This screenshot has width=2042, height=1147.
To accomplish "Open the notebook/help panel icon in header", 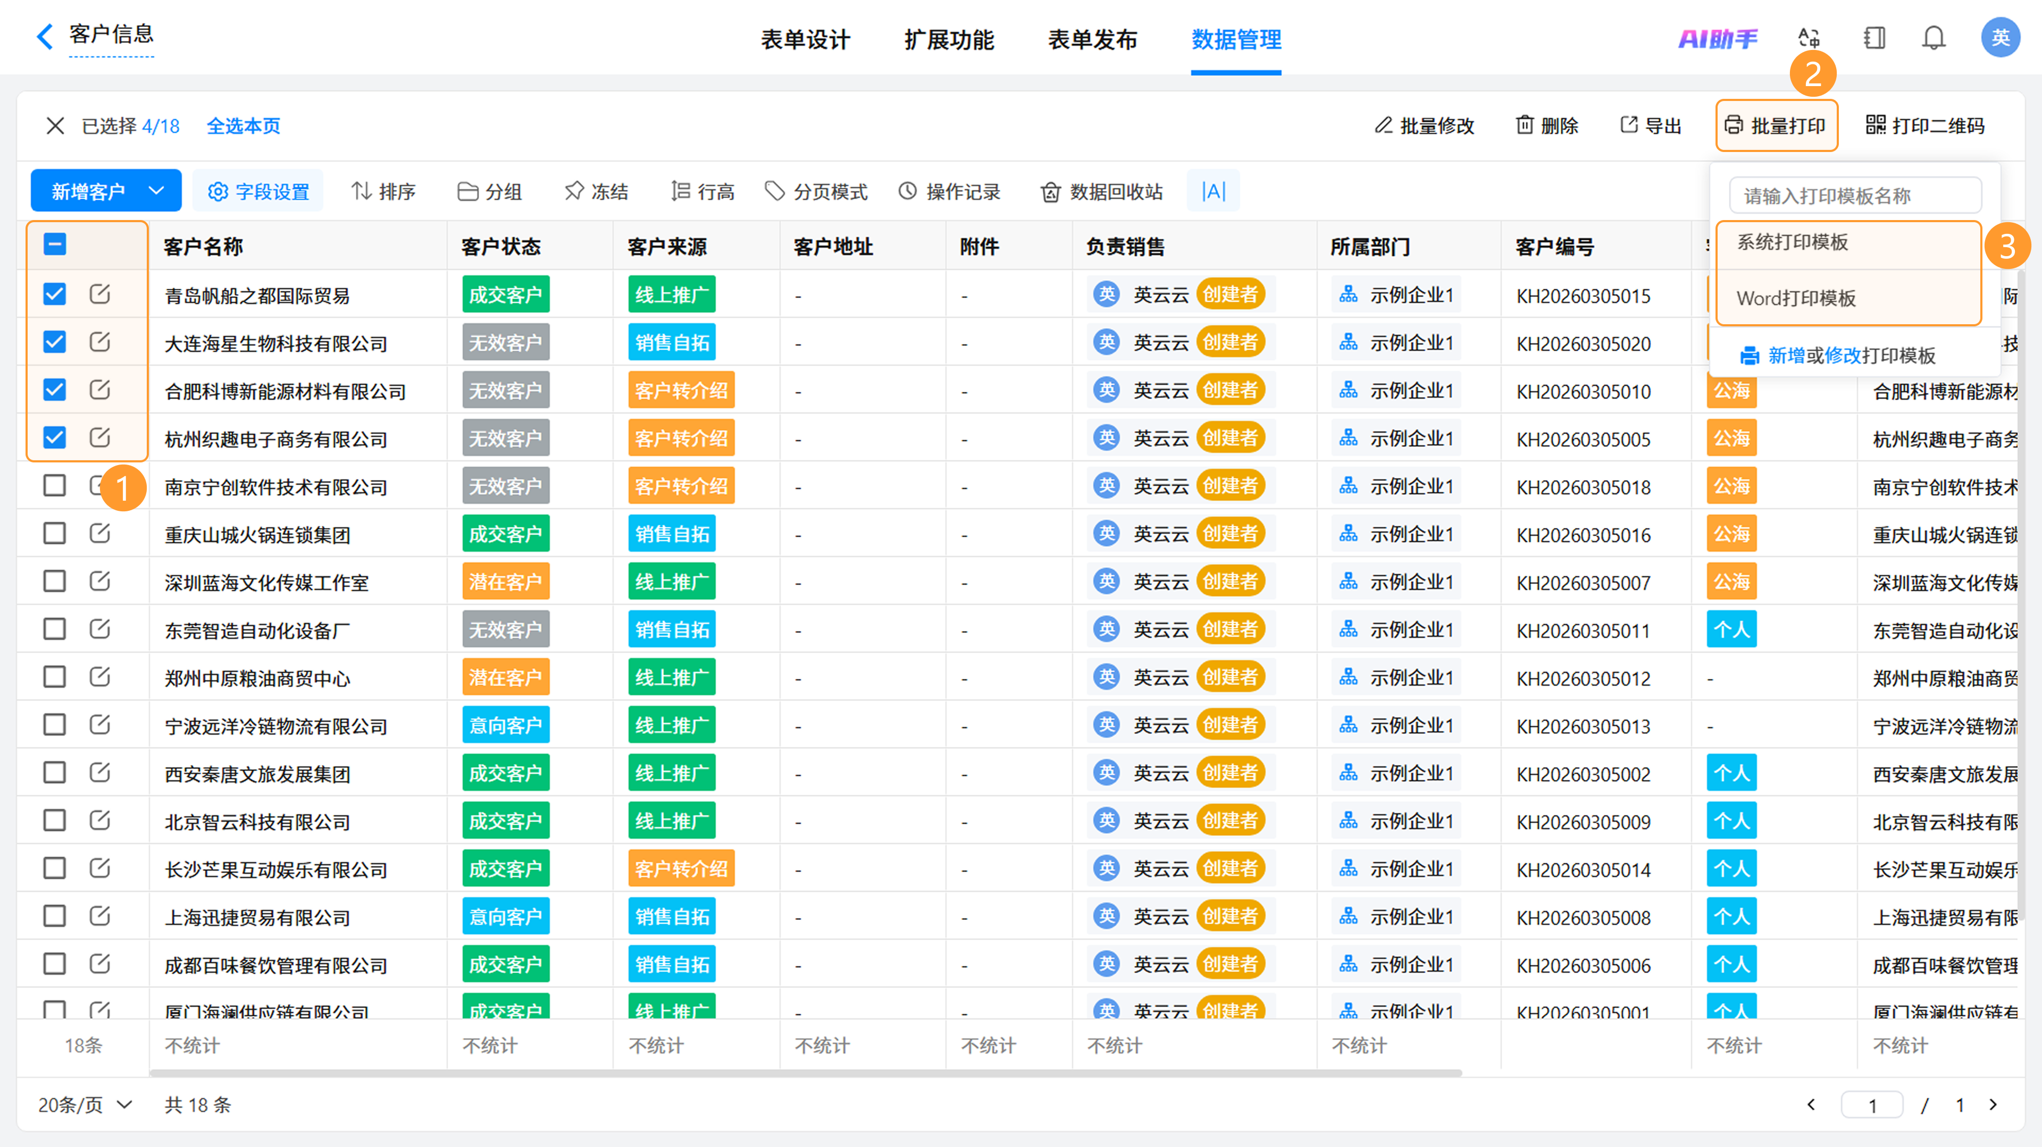I will (x=1874, y=38).
